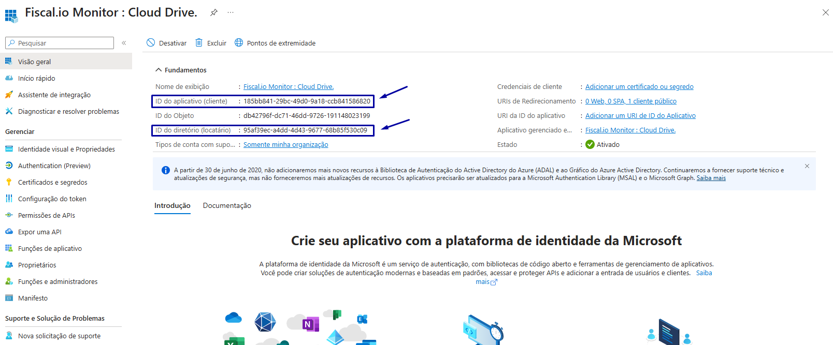This screenshot has height=345, width=833.
Task: Open Permissões de APIs page
Action: point(66,215)
